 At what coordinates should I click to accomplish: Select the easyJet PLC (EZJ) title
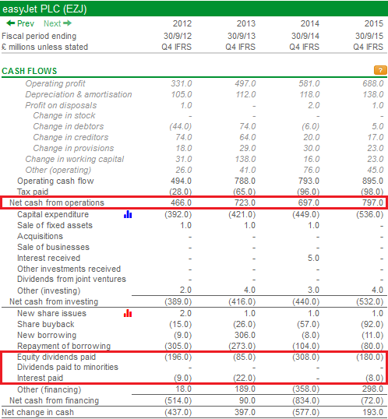(44, 9)
